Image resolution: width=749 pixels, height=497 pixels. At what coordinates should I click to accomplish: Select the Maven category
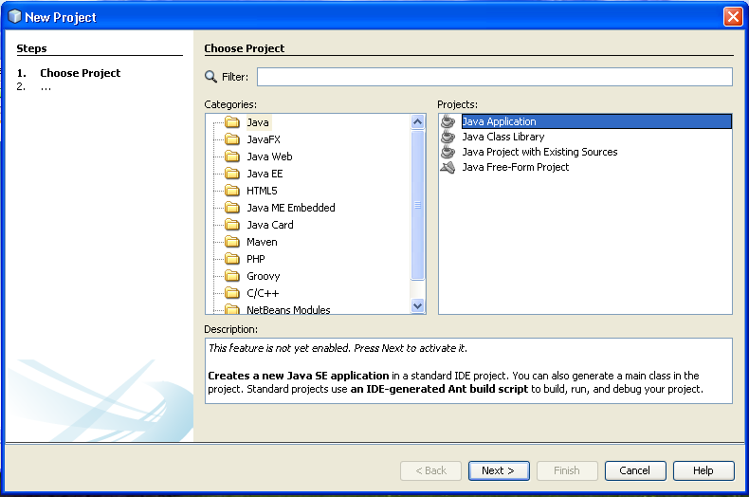[262, 242]
